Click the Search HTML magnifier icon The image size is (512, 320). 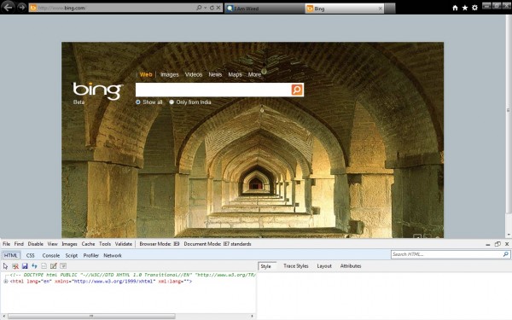pyautogui.click(x=506, y=254)
